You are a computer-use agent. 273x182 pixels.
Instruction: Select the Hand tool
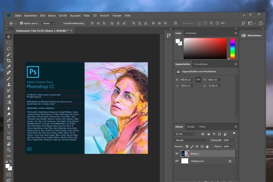[x=9, y=144]
